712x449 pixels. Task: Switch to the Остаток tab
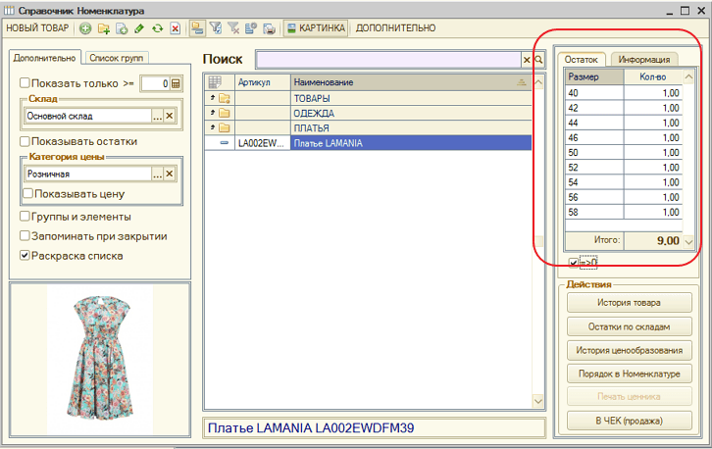pyautogui.click(x=582, y=60)
